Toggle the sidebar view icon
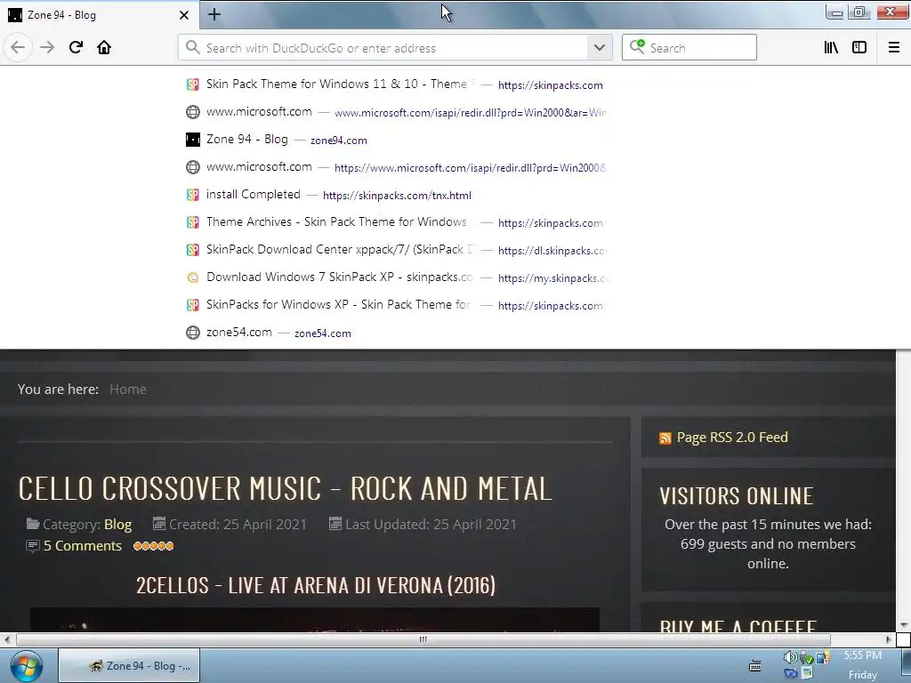911x683 pixels. (x=859, y=48)
